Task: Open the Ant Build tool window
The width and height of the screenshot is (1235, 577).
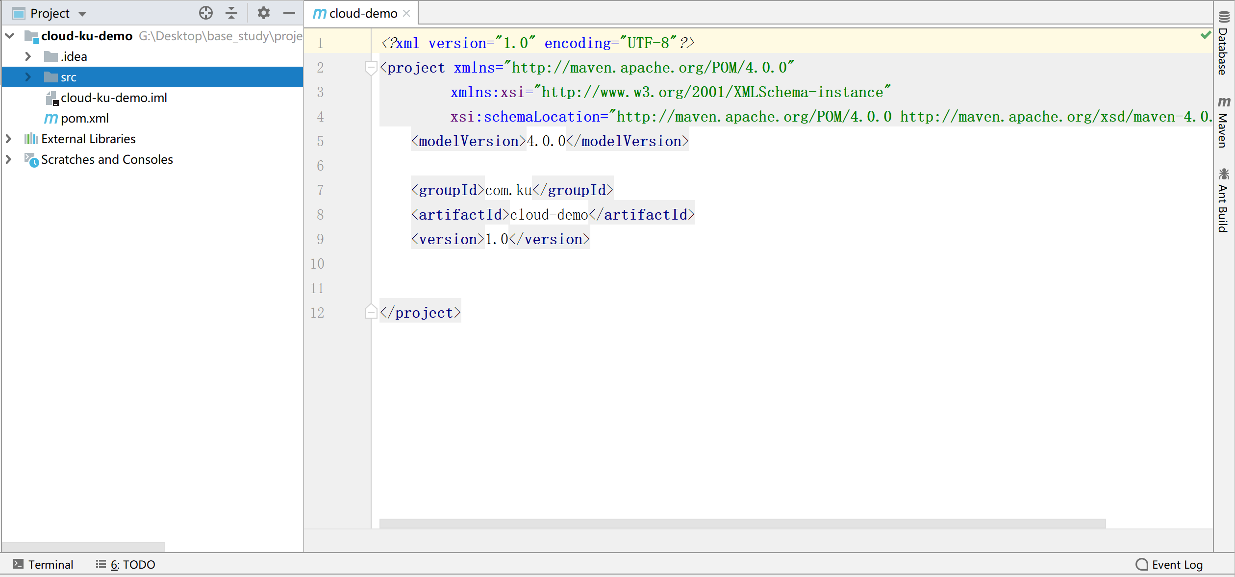Action: point(1223,200)
